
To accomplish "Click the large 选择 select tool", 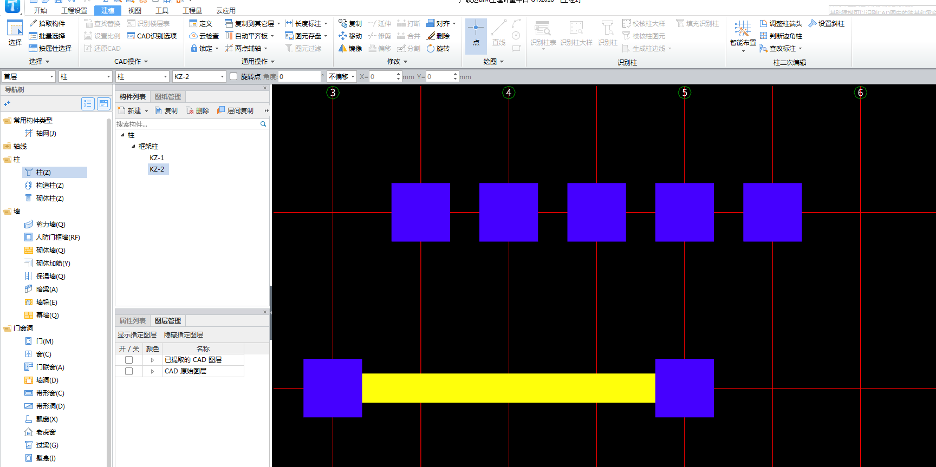I will click(x=15, y=34).
